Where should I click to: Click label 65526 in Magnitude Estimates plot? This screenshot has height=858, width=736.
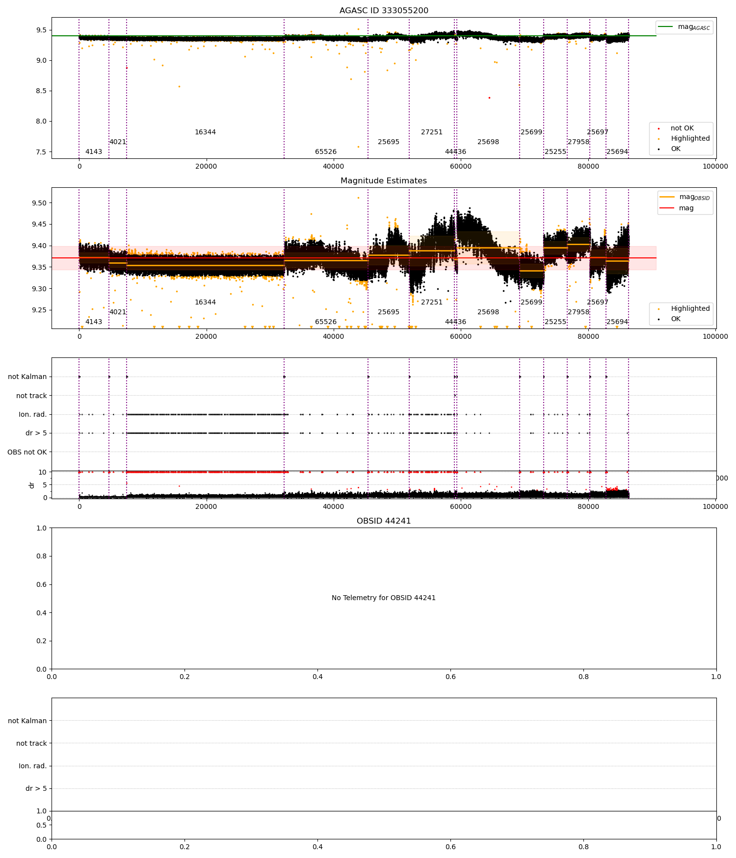326,322
